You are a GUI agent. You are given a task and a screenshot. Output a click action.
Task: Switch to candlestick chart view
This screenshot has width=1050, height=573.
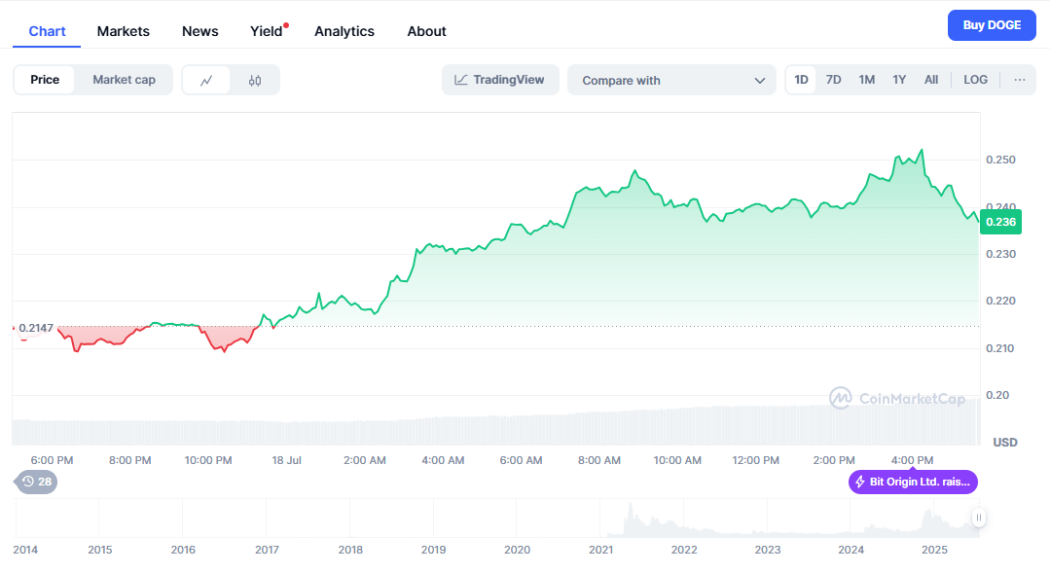tap(255, 81)
